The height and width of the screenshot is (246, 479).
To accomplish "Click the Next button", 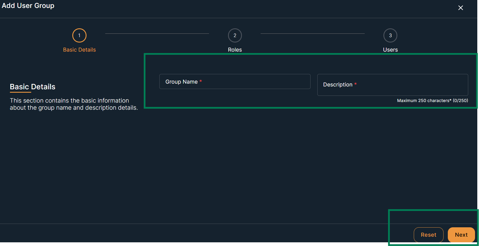I will 461,235.
